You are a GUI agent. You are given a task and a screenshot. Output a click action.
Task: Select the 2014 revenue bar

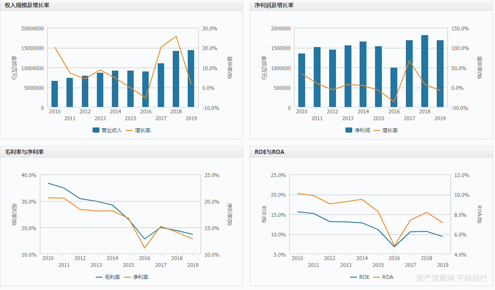tap(115, 89)
